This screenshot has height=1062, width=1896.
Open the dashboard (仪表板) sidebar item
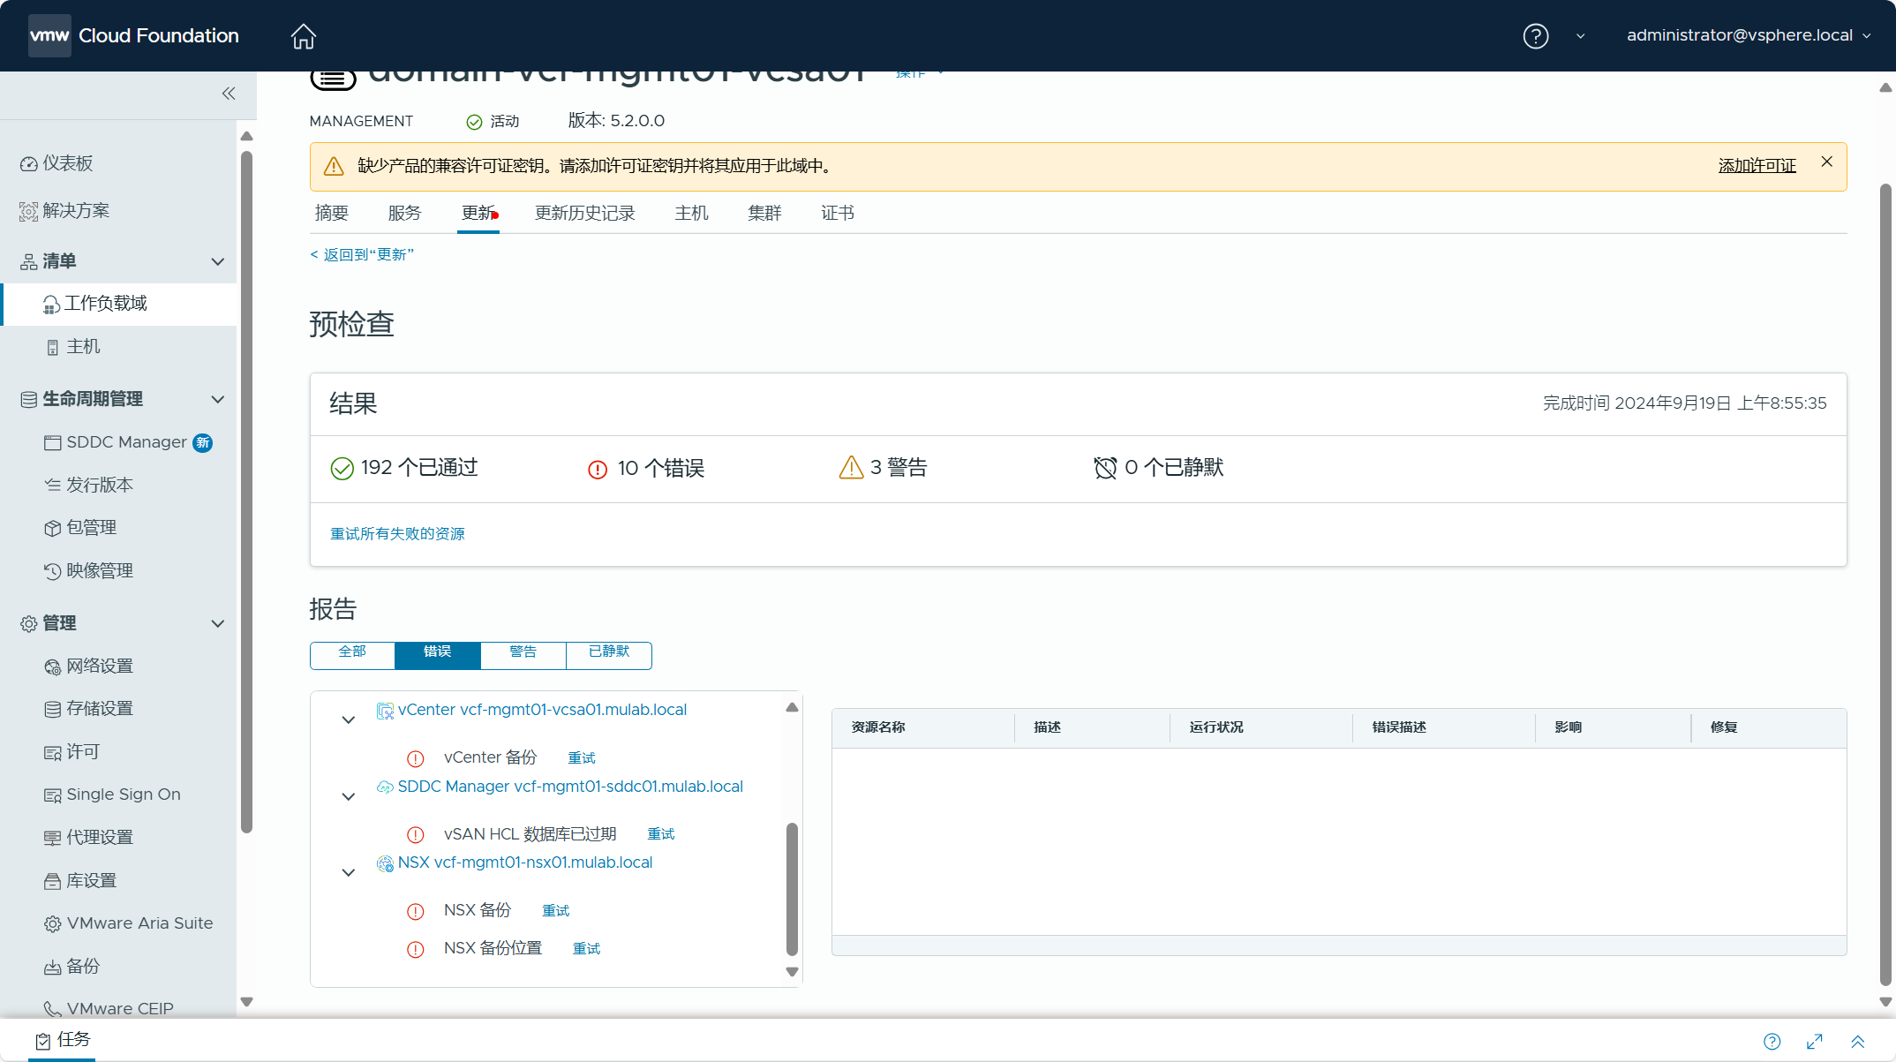[x=67, y=163]
